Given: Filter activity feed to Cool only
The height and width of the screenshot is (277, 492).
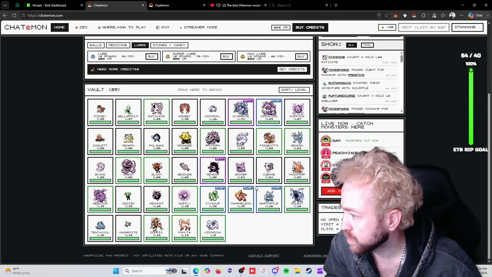Looking at the screenshot, I should click(x=367, y=45).
